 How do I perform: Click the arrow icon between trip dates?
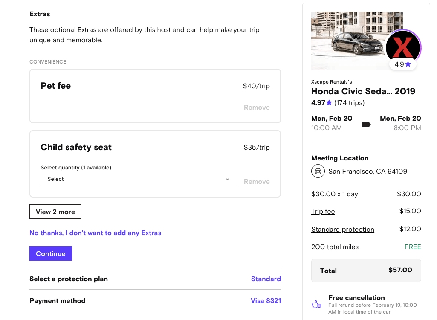[x=366, y=125]
